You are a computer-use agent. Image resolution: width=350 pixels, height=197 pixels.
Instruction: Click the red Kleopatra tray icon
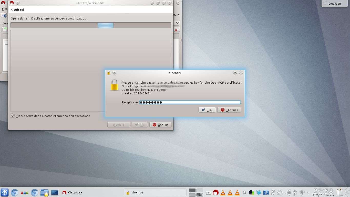pos(216,192)
